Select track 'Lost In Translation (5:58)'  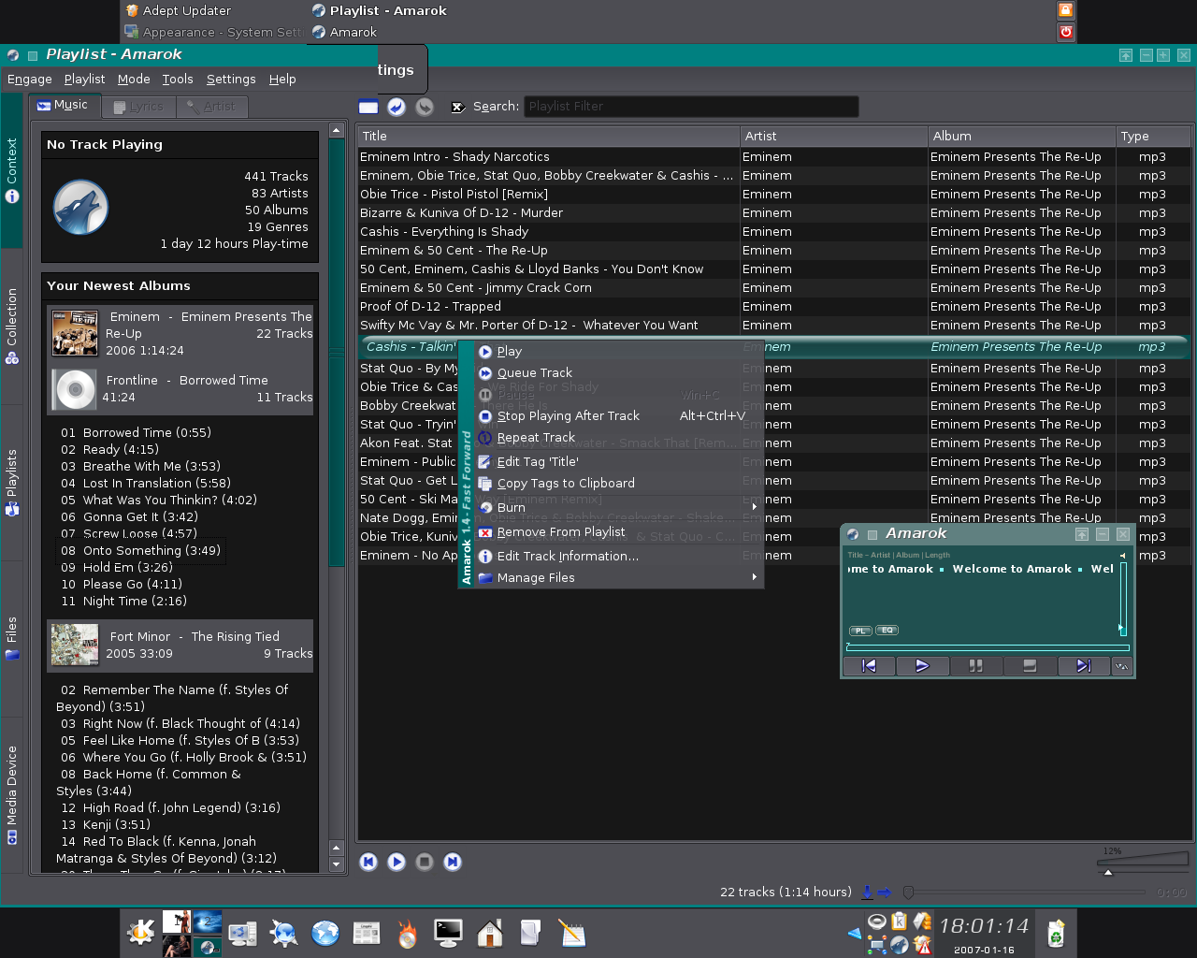coord(146,483)
